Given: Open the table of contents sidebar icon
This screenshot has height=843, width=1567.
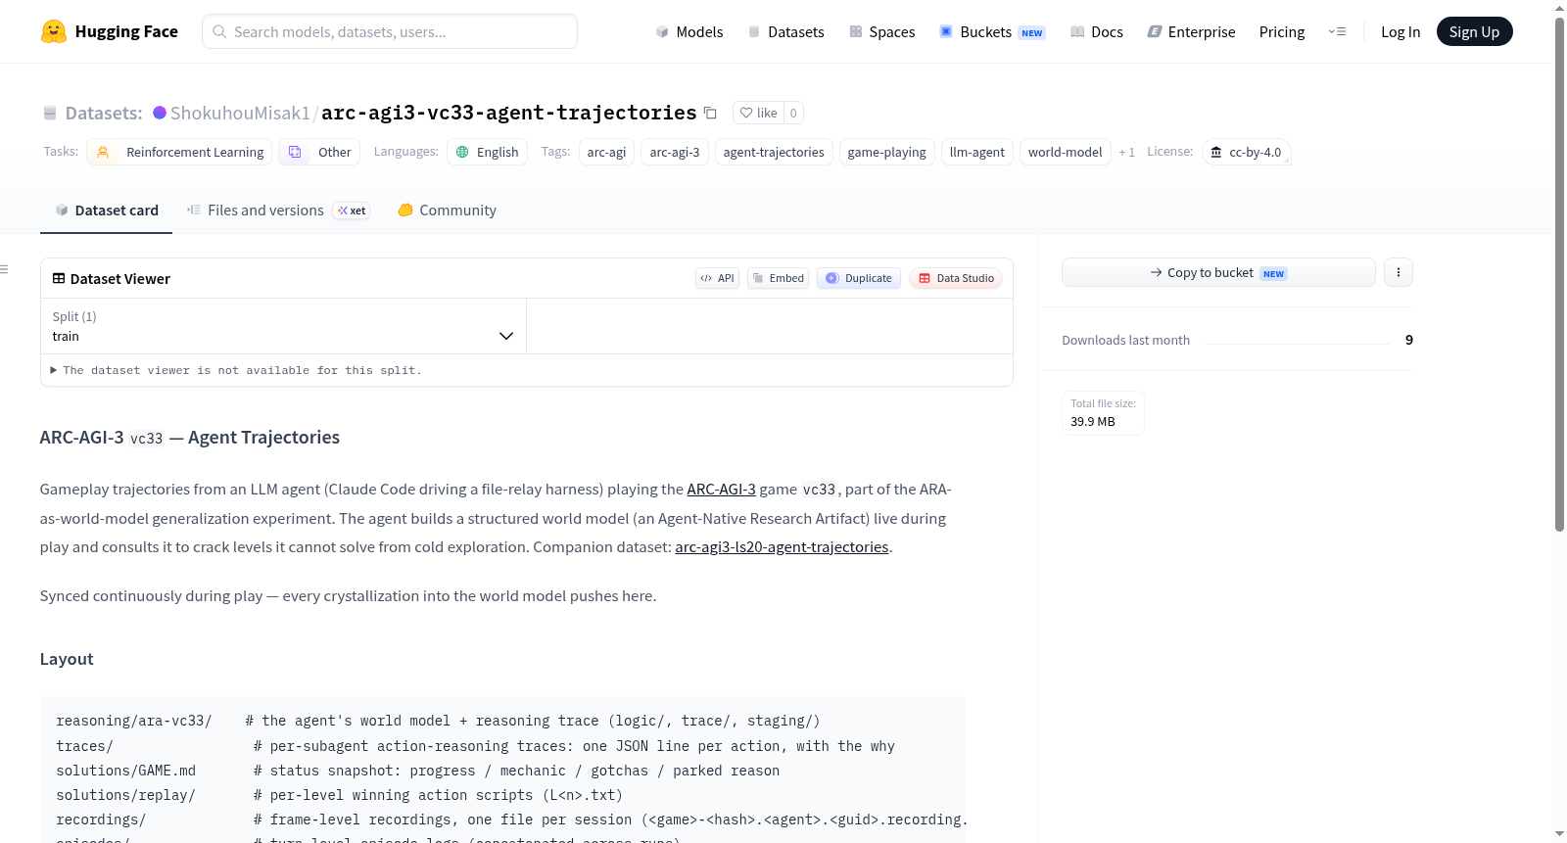Looking at the screenshot, I should click(5, 269).
